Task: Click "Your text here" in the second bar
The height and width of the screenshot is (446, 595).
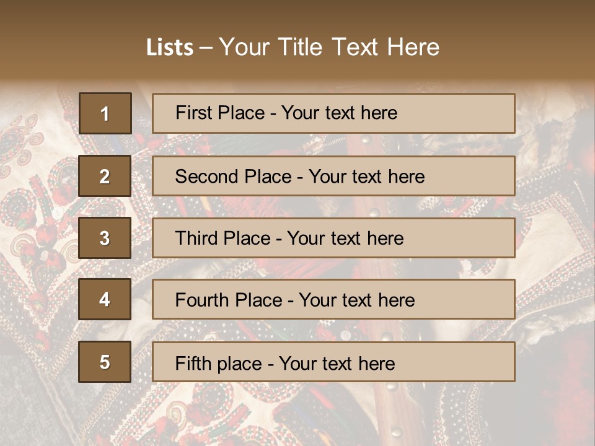Action: pos(366,177)
